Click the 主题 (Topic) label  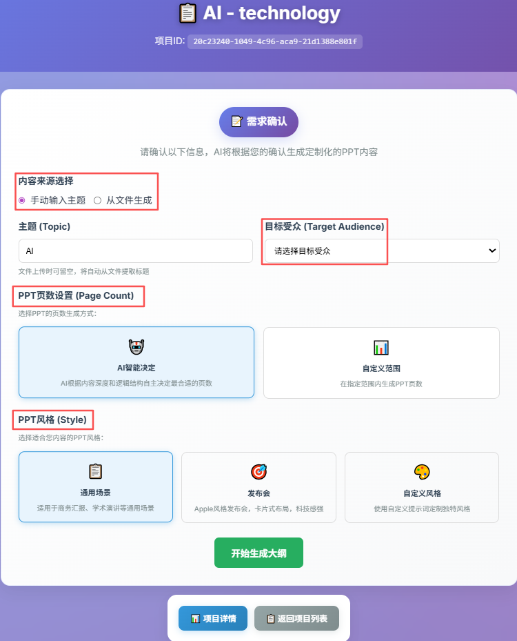tap(44, 226)
